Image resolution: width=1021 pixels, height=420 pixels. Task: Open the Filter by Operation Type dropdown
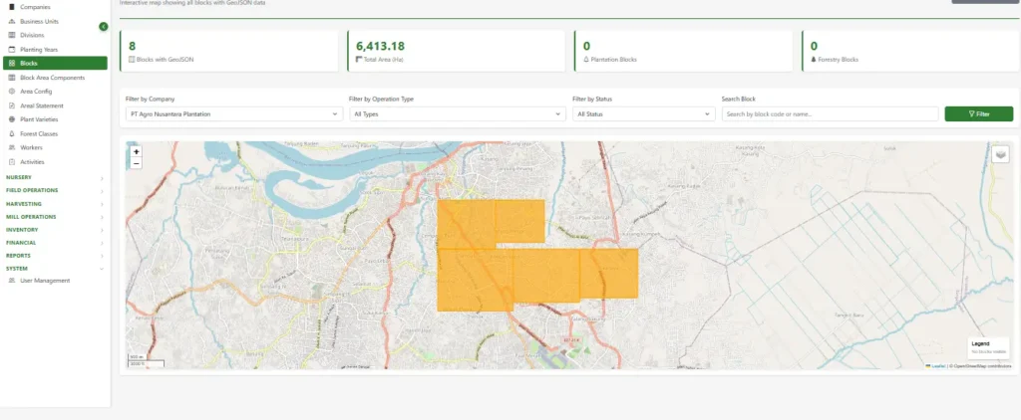point(458,113)
